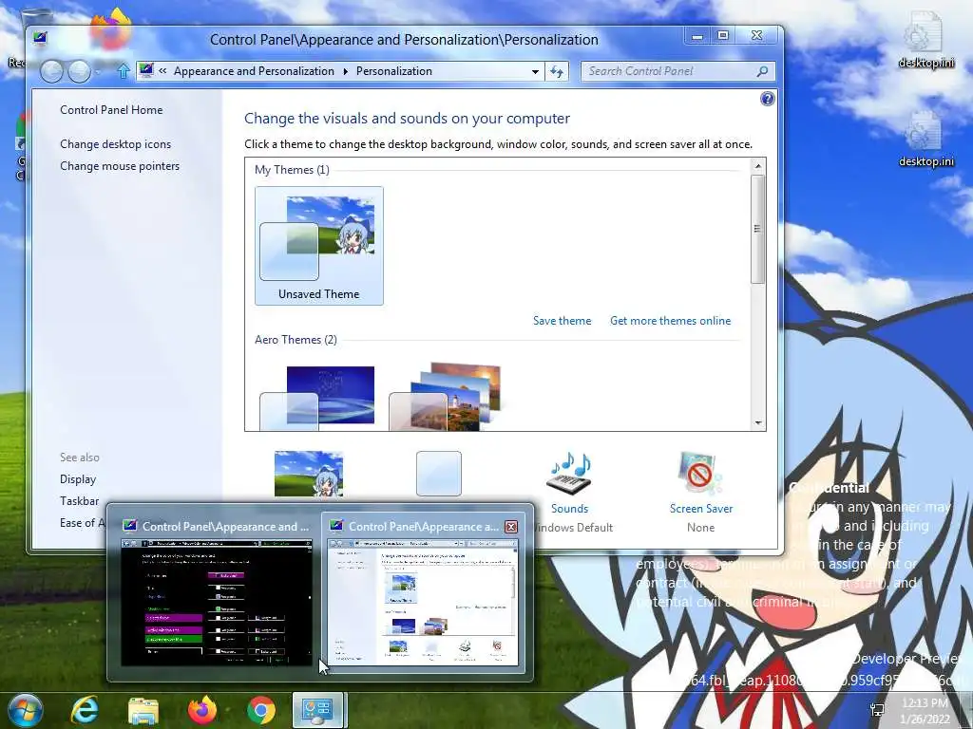Show the taskbar clock and date

point(925,711)
